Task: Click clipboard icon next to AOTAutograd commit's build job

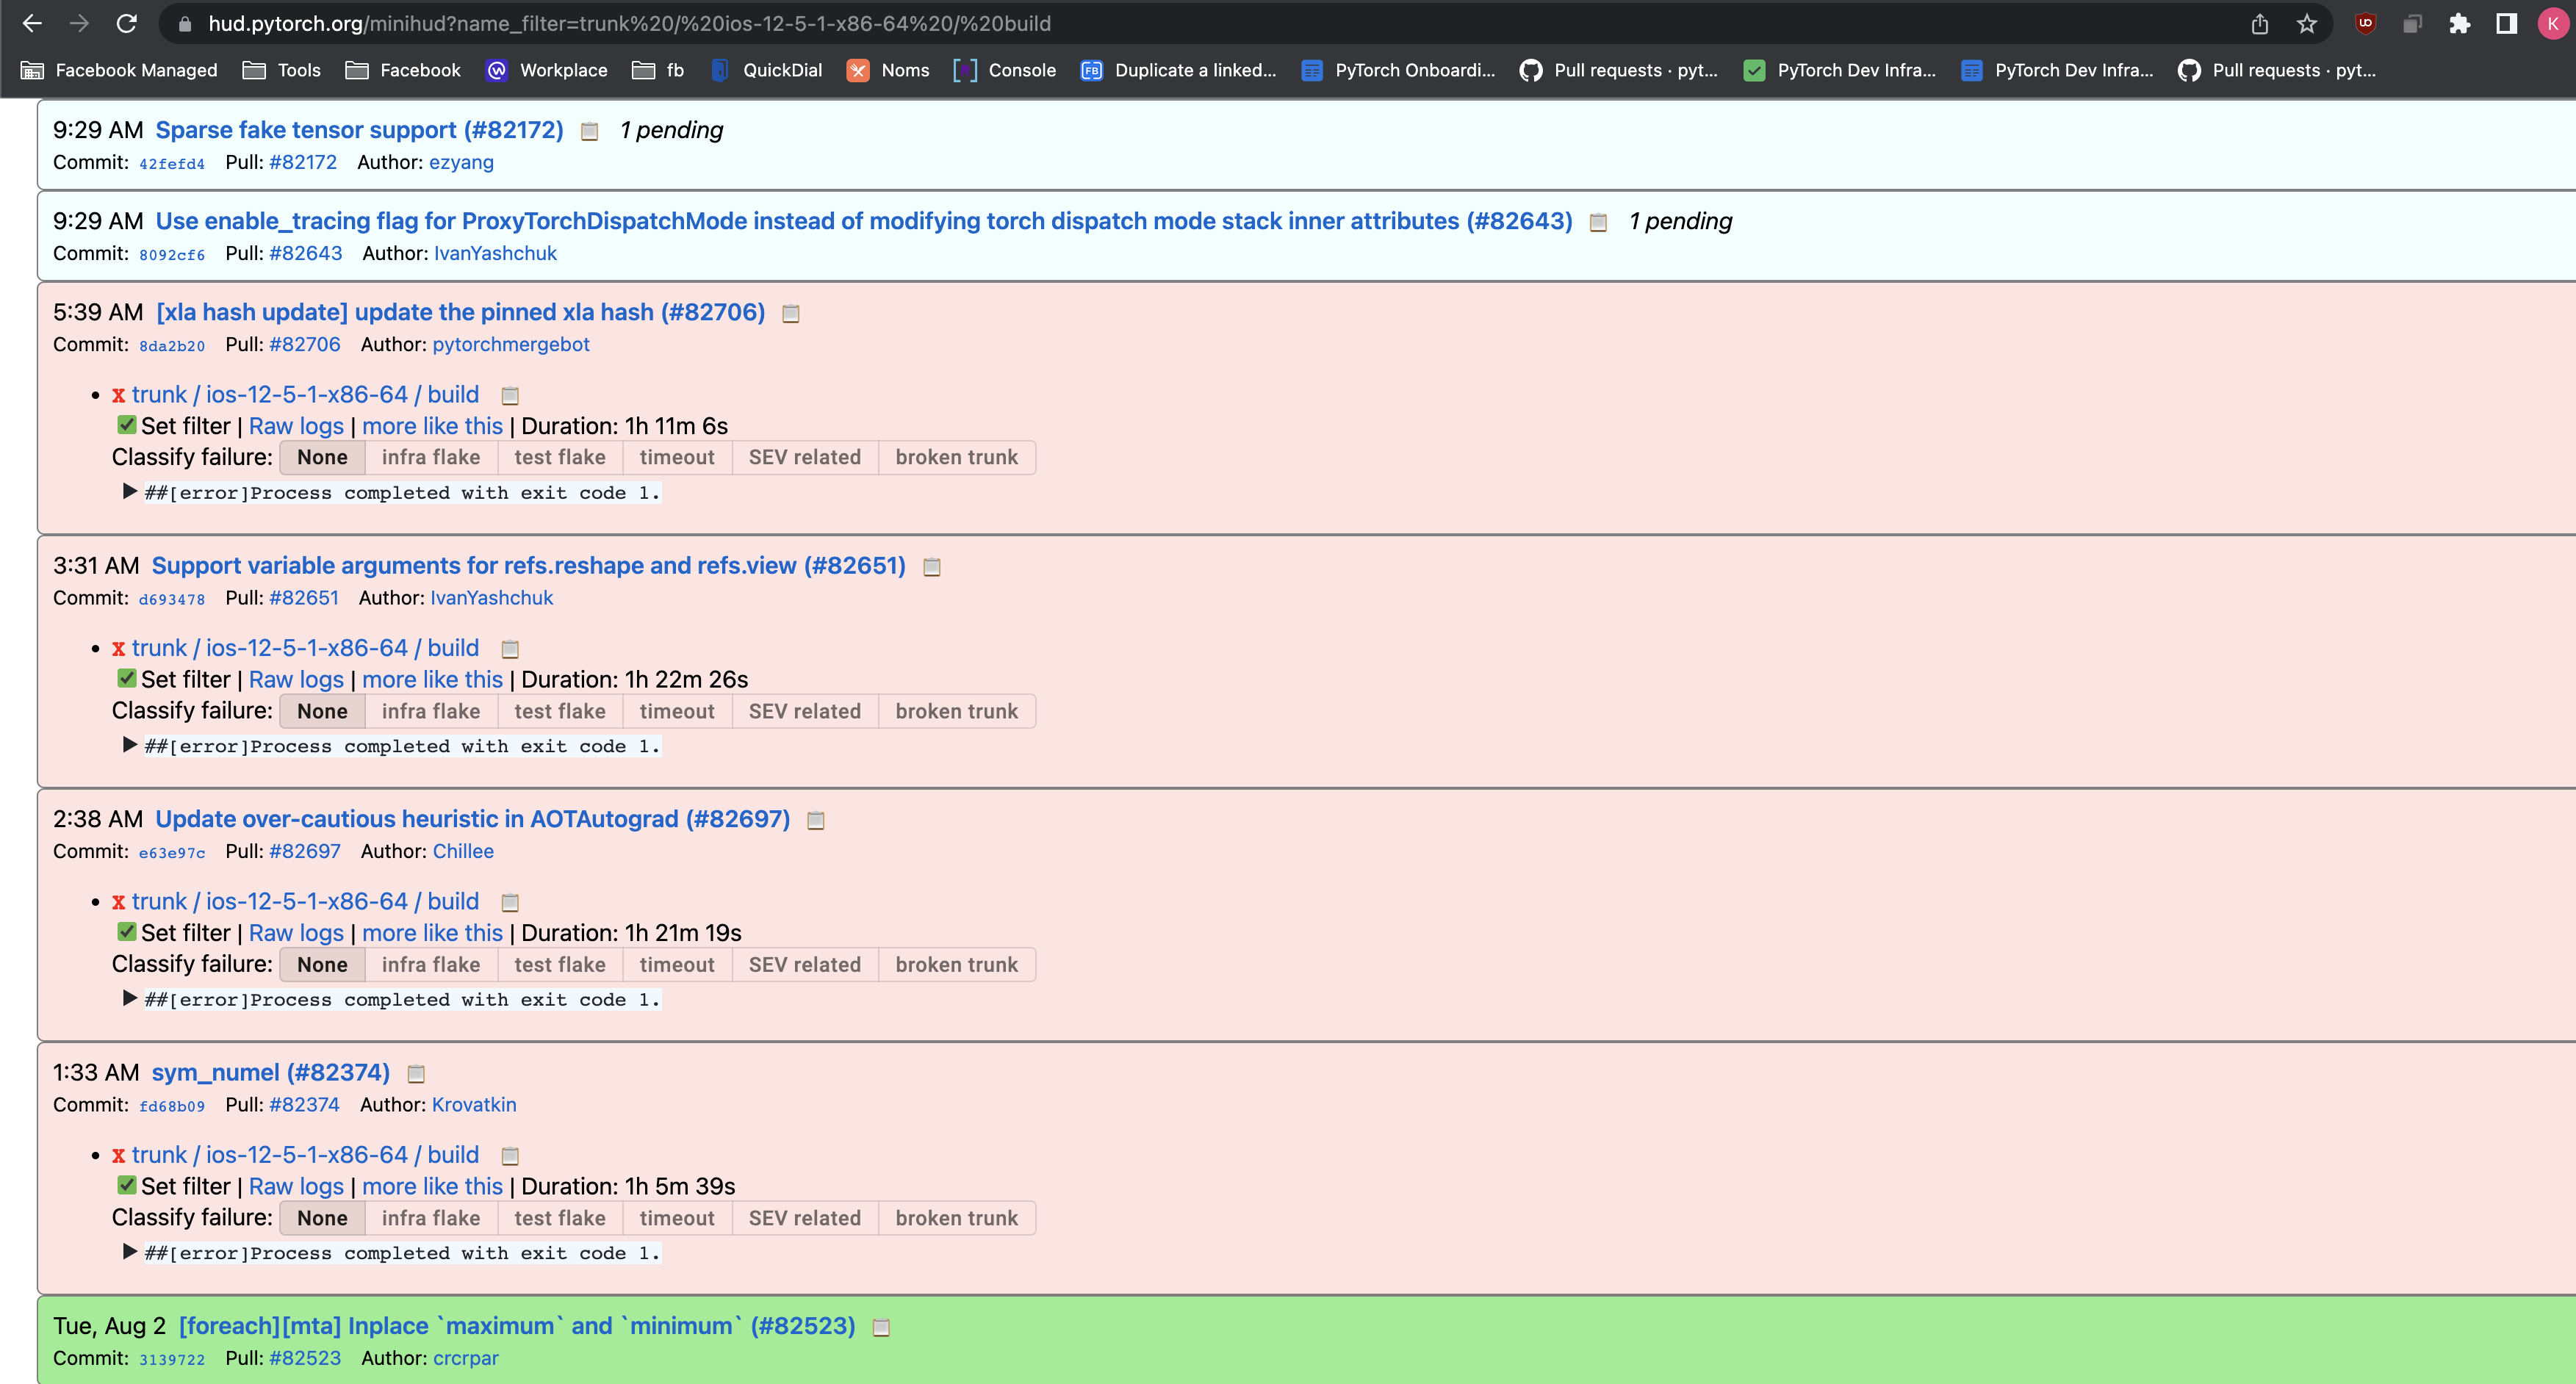Action: 510,902
